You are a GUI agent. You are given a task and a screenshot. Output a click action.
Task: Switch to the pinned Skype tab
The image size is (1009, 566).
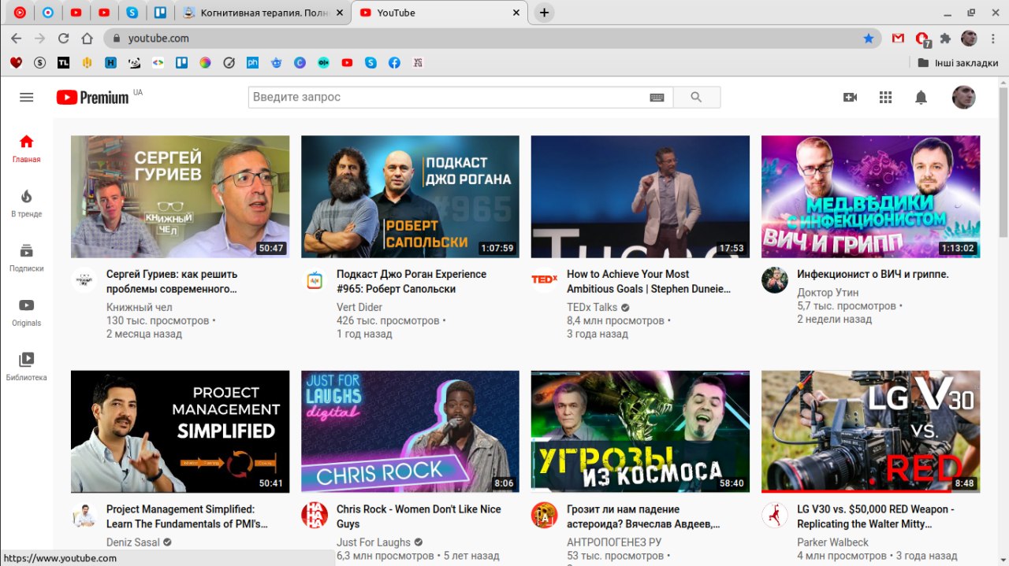coord(132,13)
